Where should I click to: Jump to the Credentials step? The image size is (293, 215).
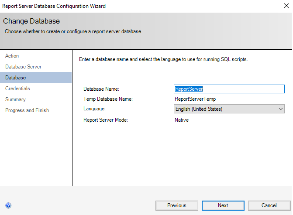coord(17,89)
